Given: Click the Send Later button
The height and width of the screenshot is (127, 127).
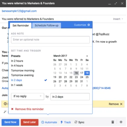Looking at the screenshot, I should [30, 122].
